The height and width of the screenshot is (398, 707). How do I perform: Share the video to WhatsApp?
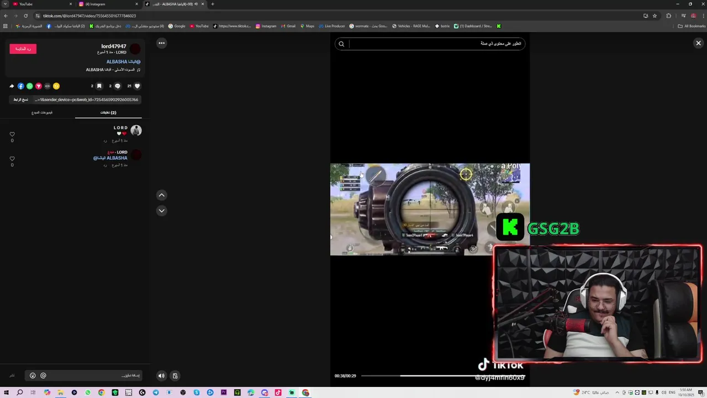(x=29, y=86)
